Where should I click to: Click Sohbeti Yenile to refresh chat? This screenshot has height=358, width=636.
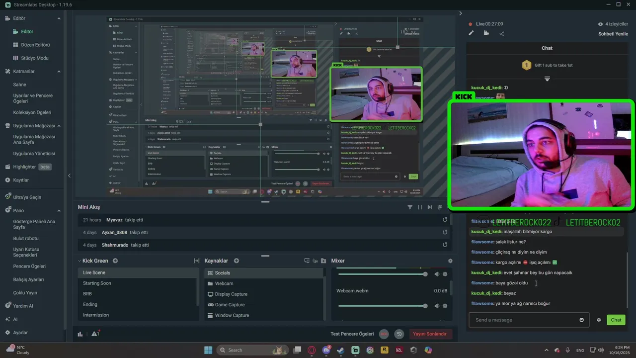613,34
